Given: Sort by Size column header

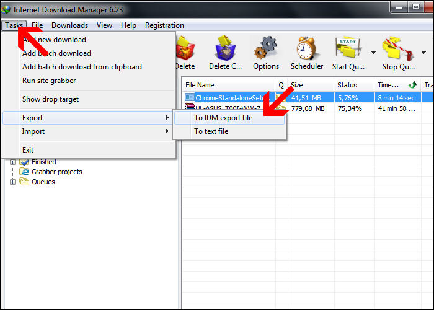Looking at the screenshot, I should [311, 85].
